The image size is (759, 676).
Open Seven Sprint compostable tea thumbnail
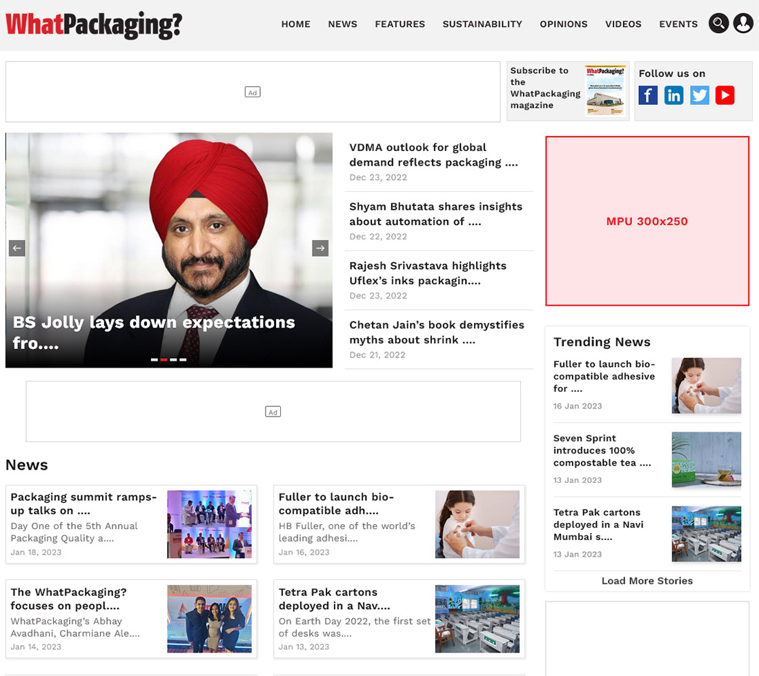[x=707, y=459]
